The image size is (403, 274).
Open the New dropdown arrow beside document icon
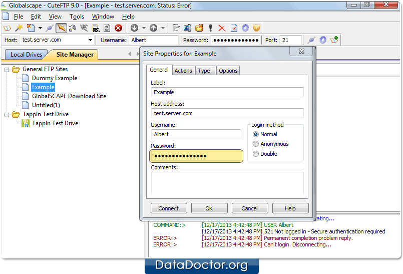click(40, 28)
